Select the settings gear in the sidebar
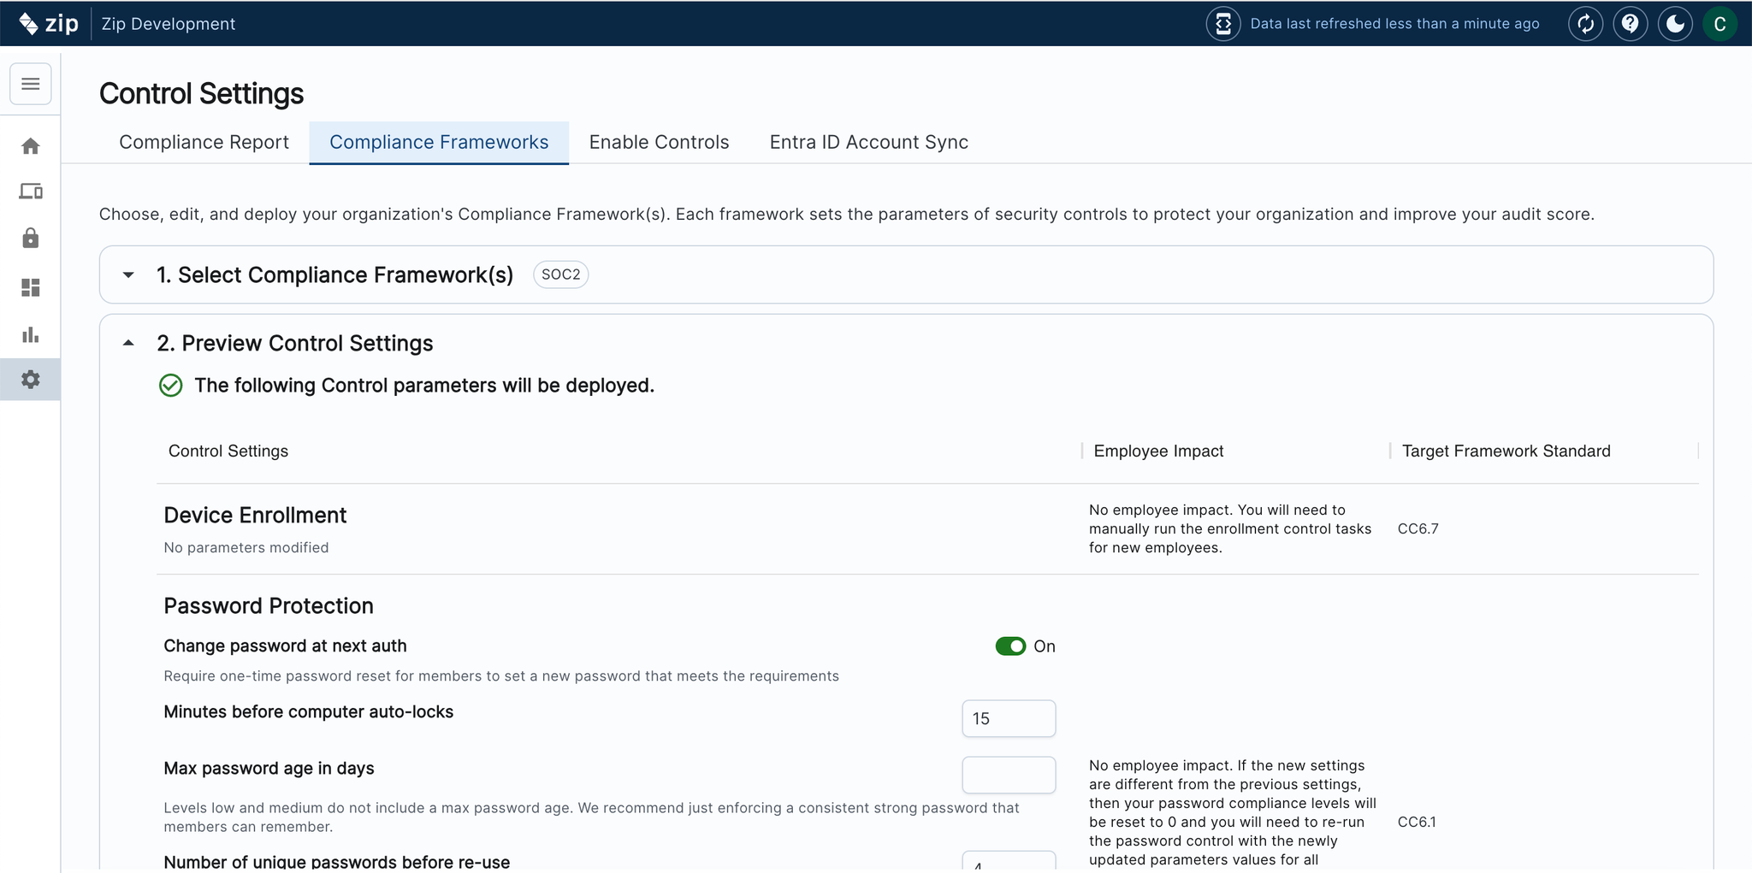The width and height of the screenshot is (1752, 873). point(31,380)
